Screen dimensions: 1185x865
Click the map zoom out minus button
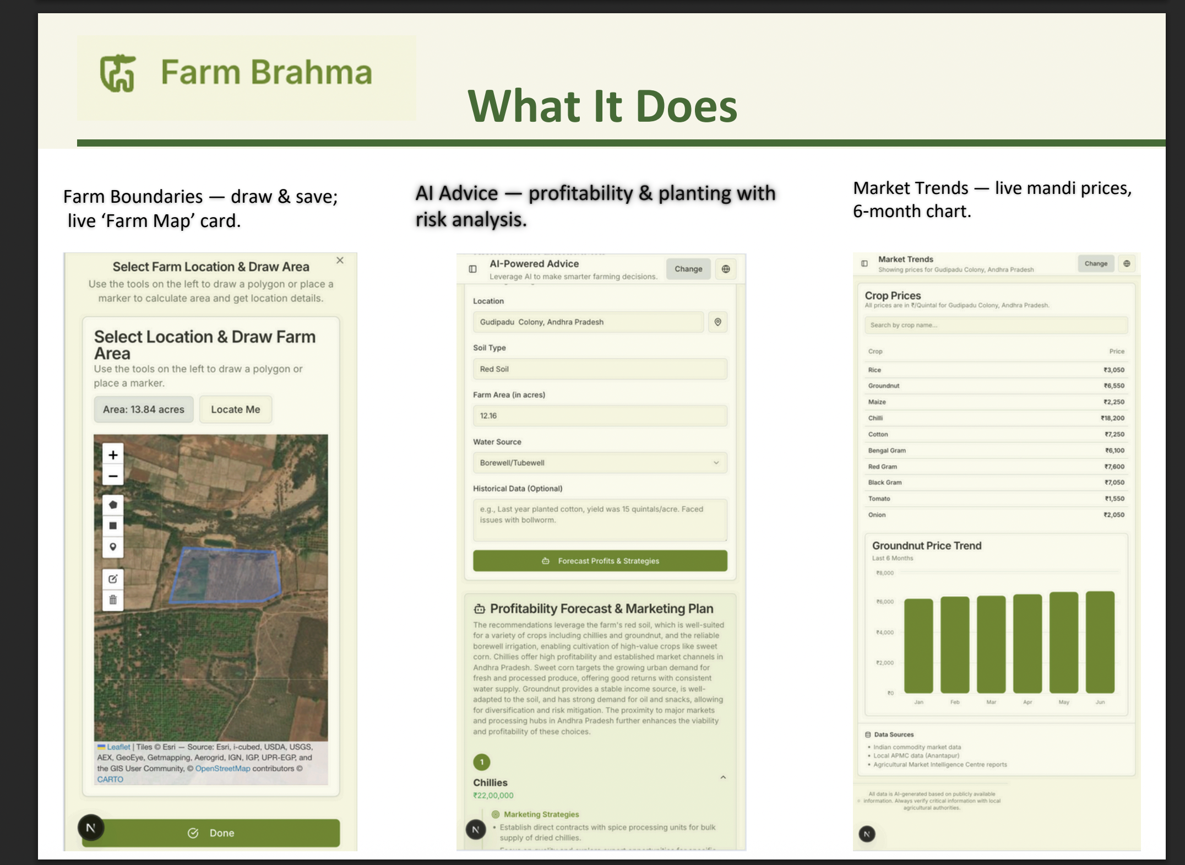click(113, 476)
